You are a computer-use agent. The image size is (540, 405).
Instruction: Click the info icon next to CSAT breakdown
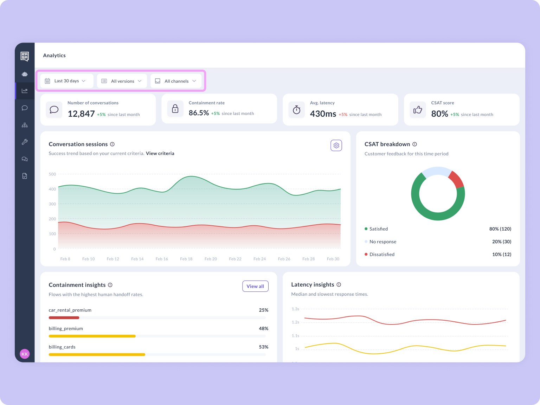pyautogui.click(x=414, y=144)
